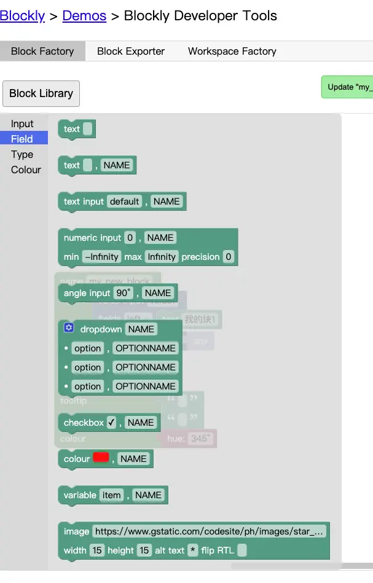Switch to the Block Exporter tab

point(130,52)
